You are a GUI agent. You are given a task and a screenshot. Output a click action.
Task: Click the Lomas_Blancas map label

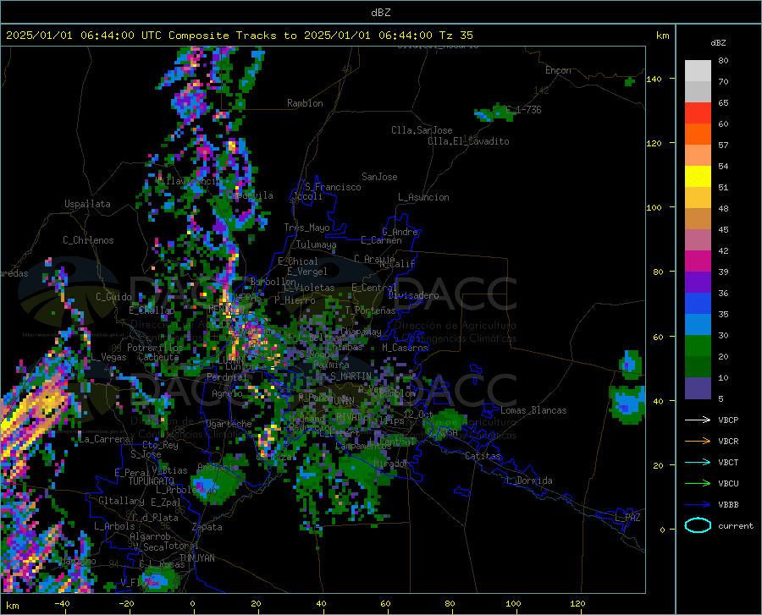point(533,410)
